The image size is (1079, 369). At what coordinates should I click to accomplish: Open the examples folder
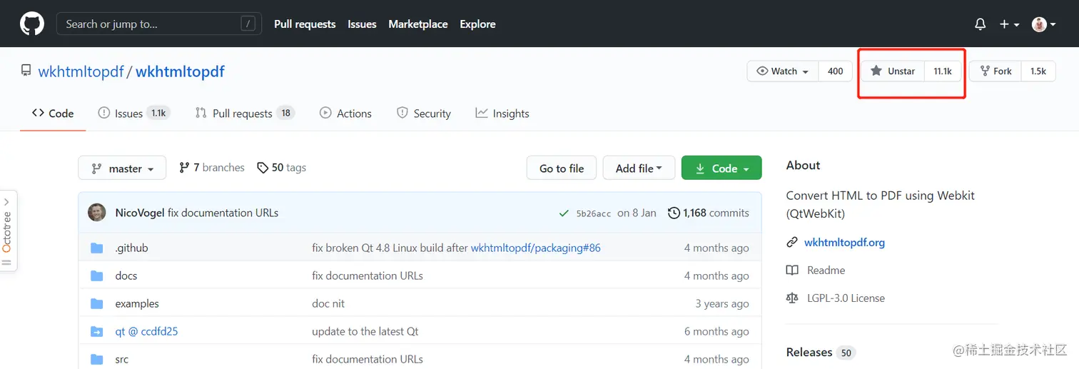(137, 303)
